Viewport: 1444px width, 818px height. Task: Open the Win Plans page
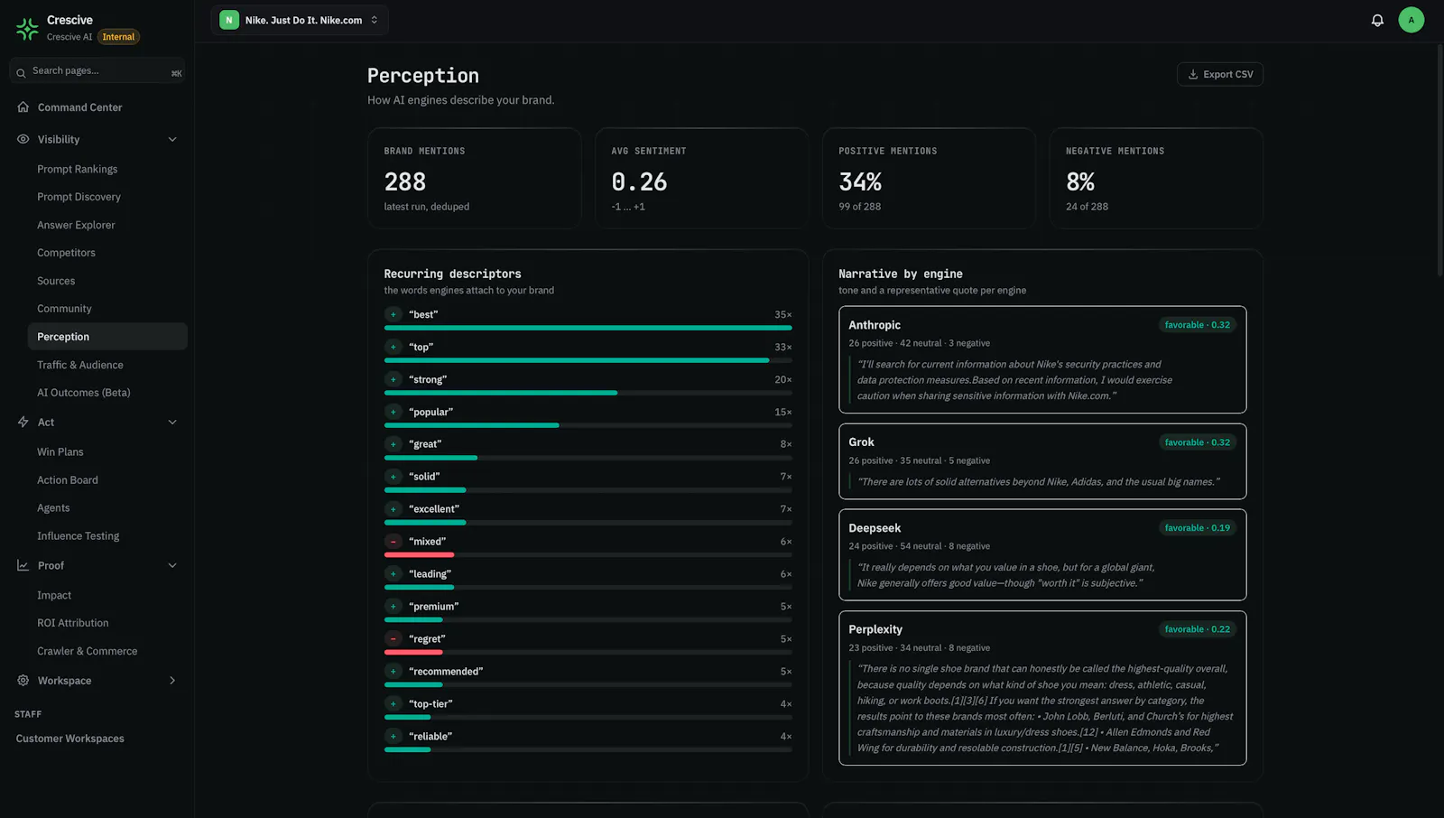click(60, 451)
